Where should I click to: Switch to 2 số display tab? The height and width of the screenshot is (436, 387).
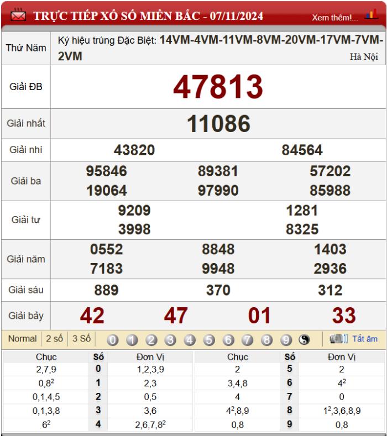(54, 339)
